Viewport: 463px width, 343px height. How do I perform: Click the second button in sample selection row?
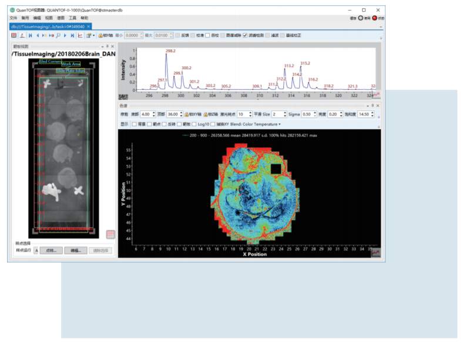point(75,250)
